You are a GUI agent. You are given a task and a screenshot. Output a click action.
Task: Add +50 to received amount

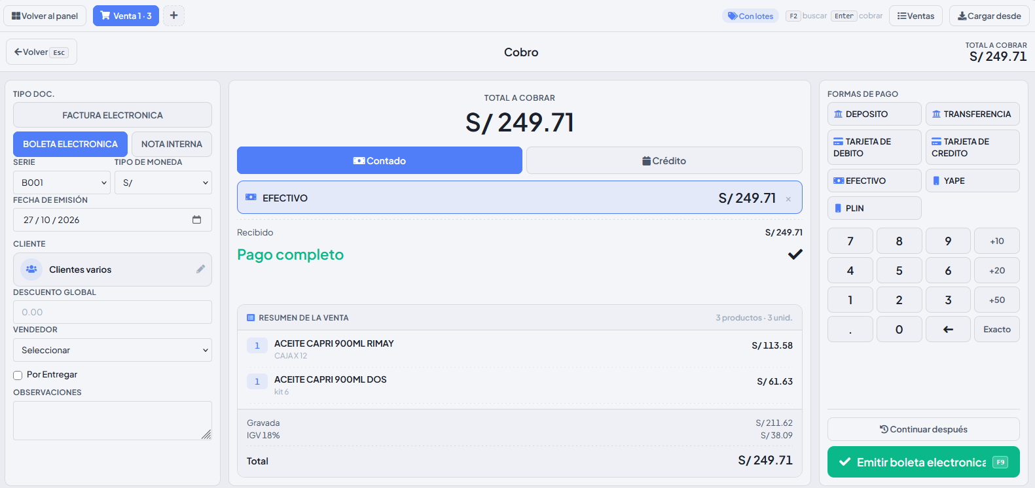click(997, 300)
